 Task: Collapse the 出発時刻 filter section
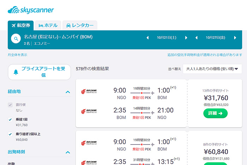tap(68, 152)
